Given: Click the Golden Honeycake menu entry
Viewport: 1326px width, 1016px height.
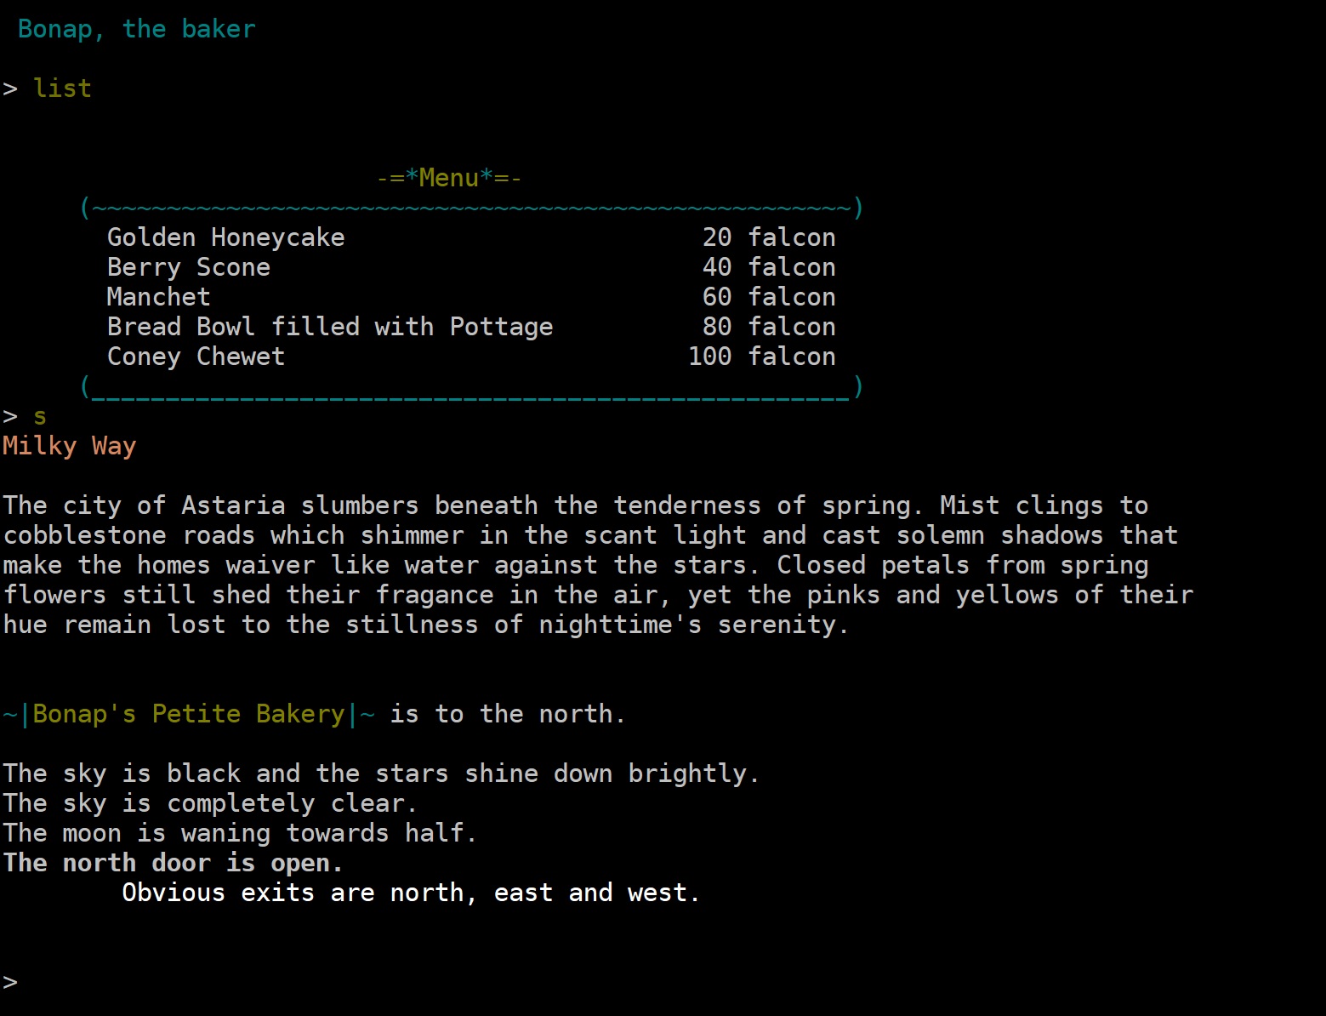Looking at the screenshot, I should 471,237.
